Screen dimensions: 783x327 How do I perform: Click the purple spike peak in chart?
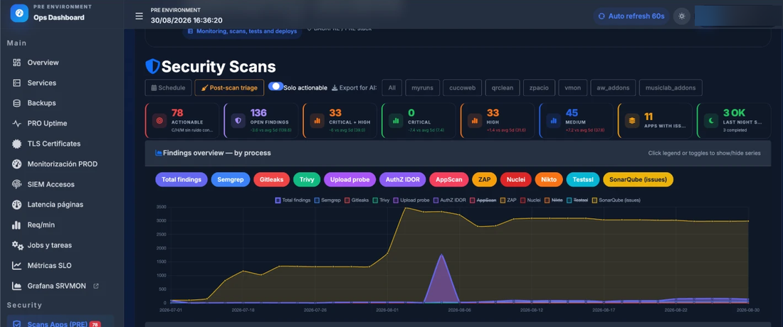[x=441, y=254]
